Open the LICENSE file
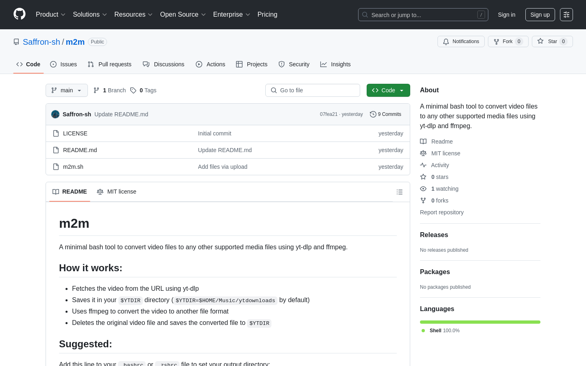Image resolution: width=586 pixels, height=366 pixels. (75, 133)
